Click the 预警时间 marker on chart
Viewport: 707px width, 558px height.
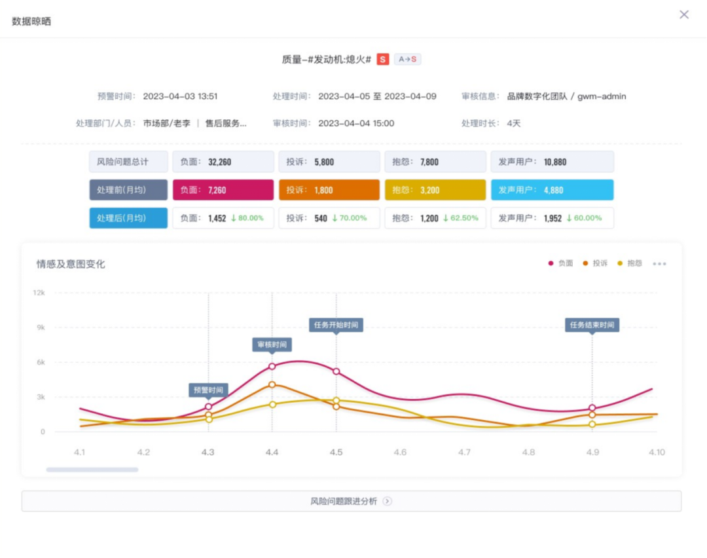point(208,390)
